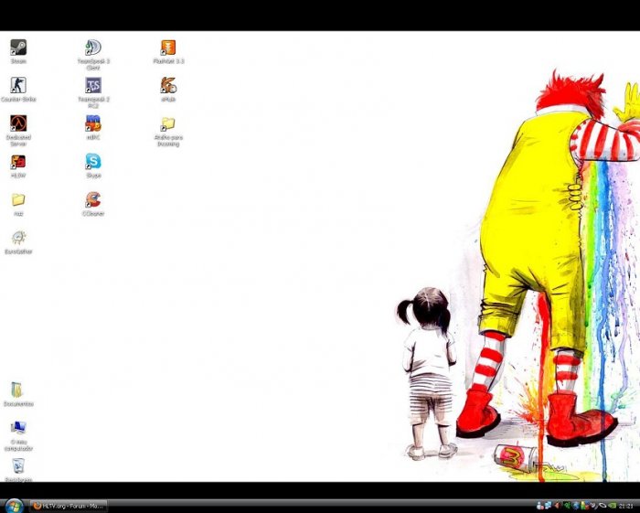
Task: Open the Dedicated Server Half-Life icon
Action: click(18, 131)
